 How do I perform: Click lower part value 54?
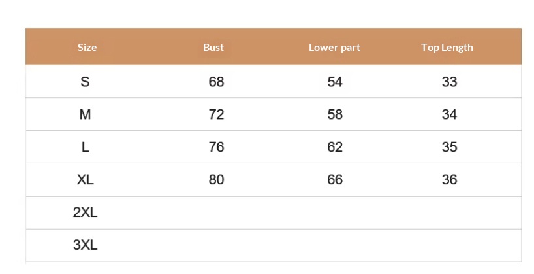335,82
